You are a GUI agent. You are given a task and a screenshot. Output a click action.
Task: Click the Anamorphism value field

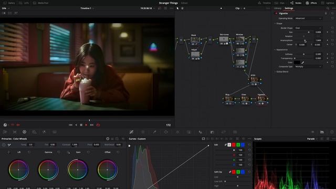[x=318, y=40]
